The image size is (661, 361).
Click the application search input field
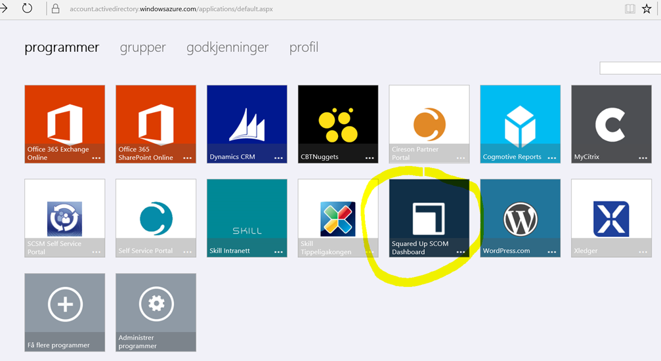coord(630,68)
